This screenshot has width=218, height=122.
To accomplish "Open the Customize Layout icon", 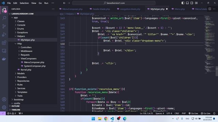I will coord(196,3).
